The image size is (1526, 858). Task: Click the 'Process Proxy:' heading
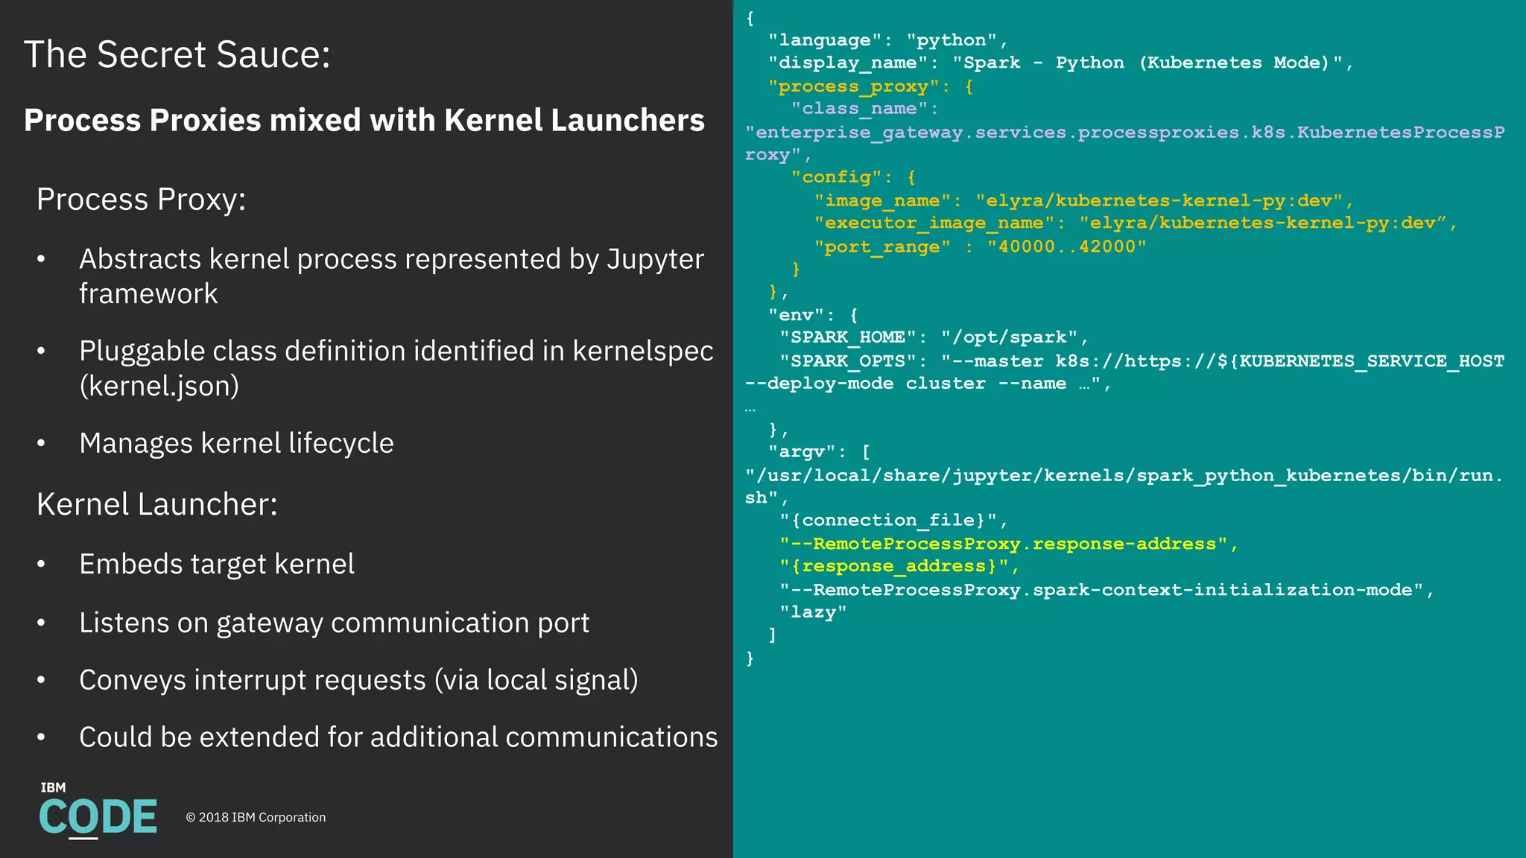[142, 200]
